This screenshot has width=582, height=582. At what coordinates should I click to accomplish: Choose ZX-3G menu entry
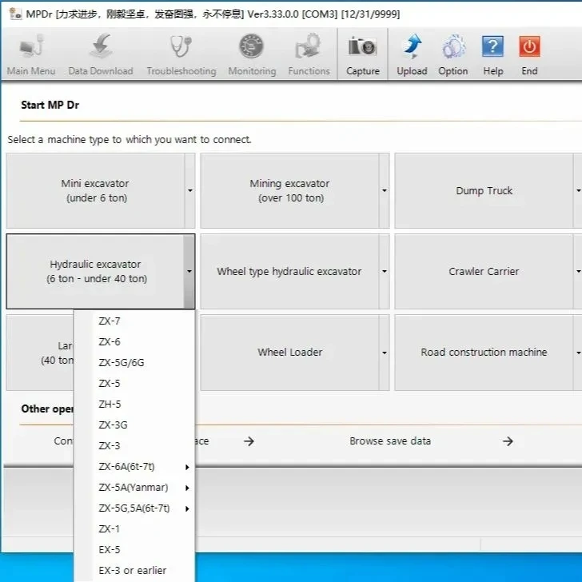tap(134, 425)
